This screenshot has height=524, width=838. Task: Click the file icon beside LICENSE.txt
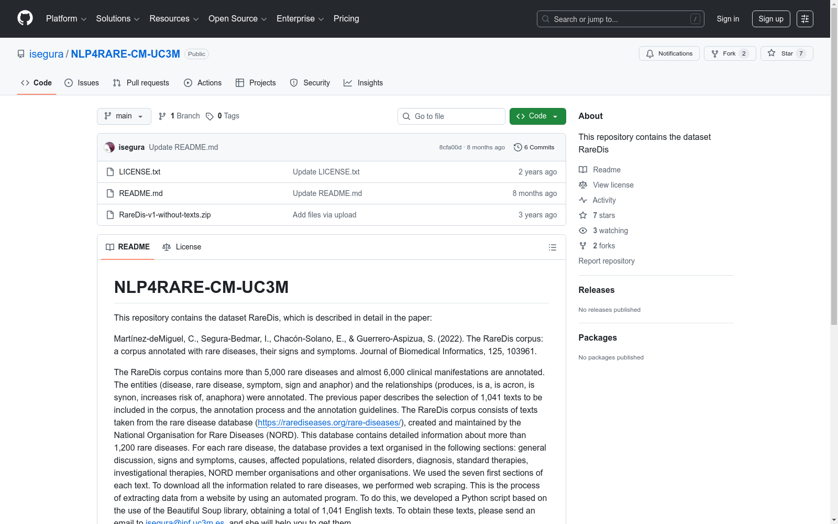pyautogui.click(x=110, y=172)
